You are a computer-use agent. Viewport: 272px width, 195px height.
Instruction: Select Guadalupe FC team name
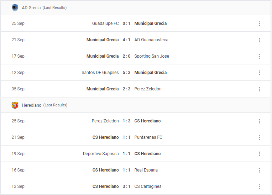tap(105, 23)
